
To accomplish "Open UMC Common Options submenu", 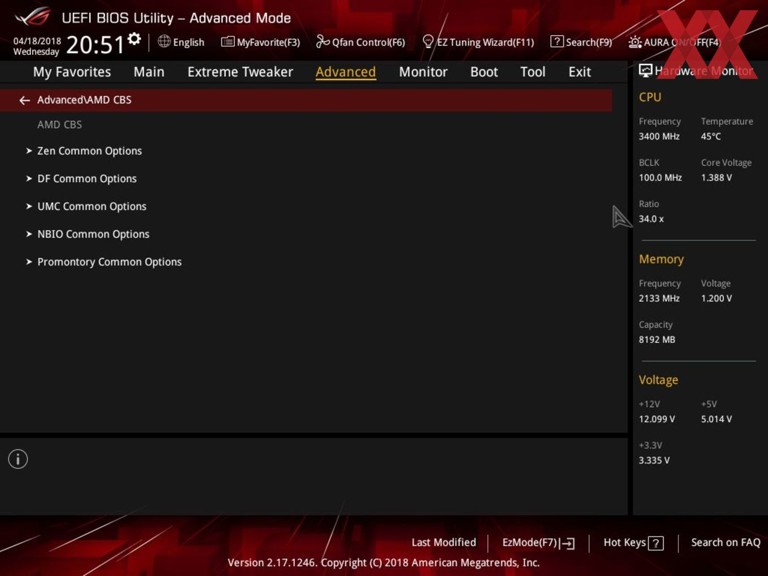I will (x=91, y=206).
